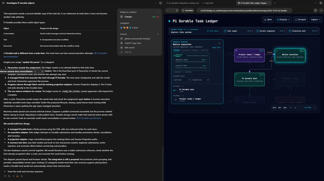Open the Export dropdown
This screenshot has height=181, width=324.
tap(316, 20)
